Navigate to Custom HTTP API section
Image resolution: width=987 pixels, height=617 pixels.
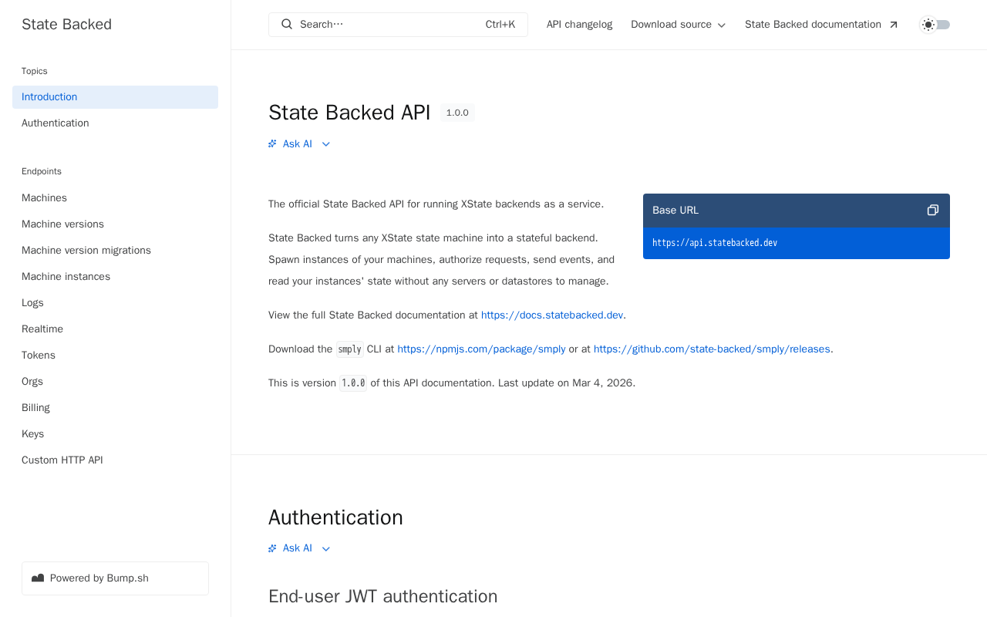click(x=62, y=460)
